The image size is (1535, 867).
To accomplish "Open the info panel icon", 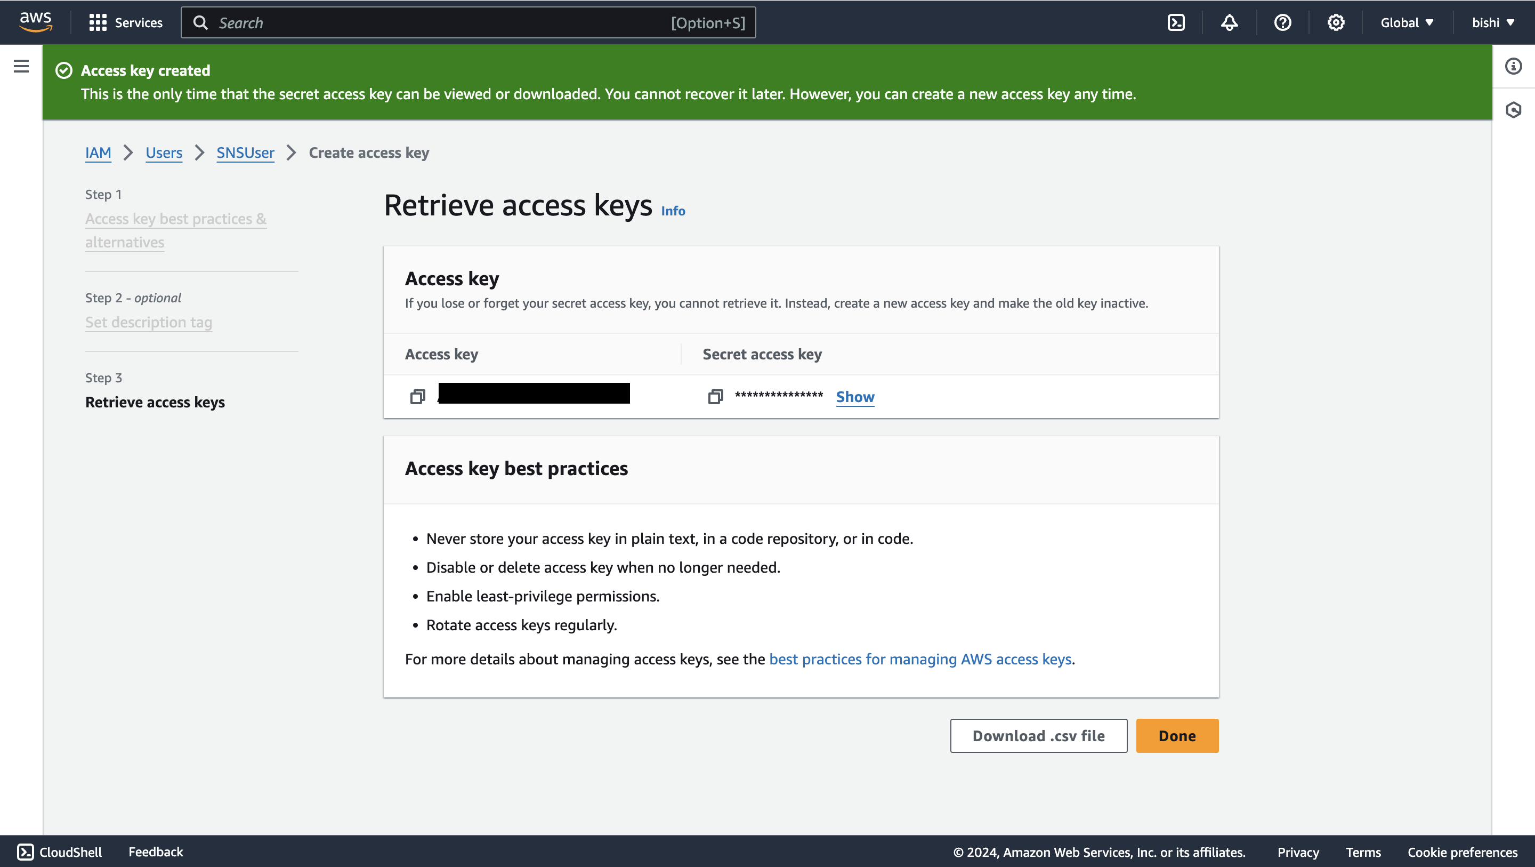I will click(x=1513, y=66).
